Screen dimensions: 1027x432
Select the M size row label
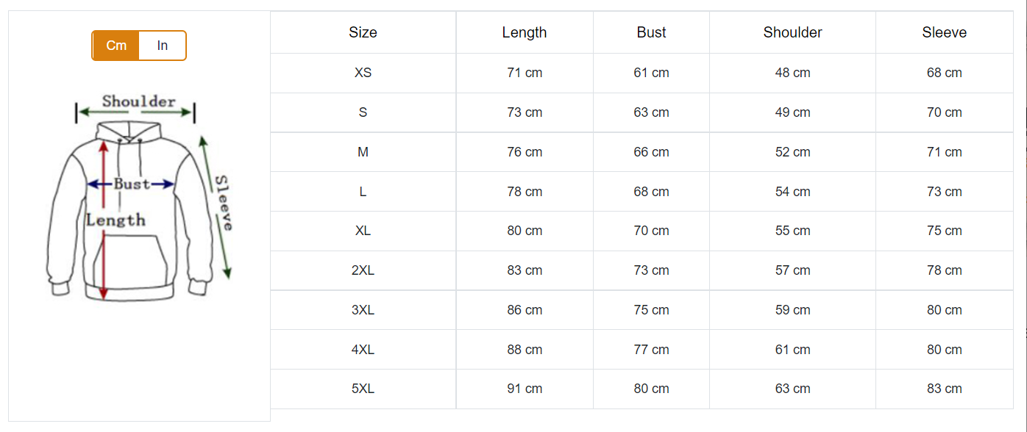363,152
